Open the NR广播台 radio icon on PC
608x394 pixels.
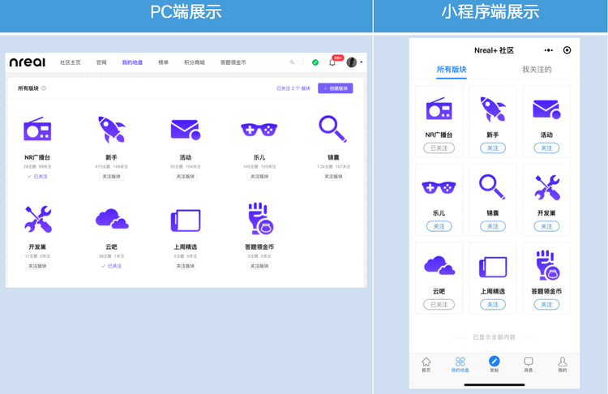tap(37, 129)
